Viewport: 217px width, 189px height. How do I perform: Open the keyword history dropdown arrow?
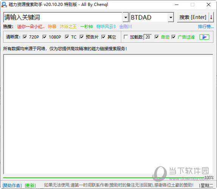(x=126, y=17)
